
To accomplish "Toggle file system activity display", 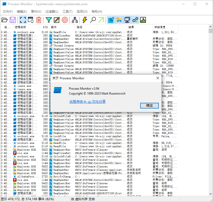I will (x=119, y=20).
